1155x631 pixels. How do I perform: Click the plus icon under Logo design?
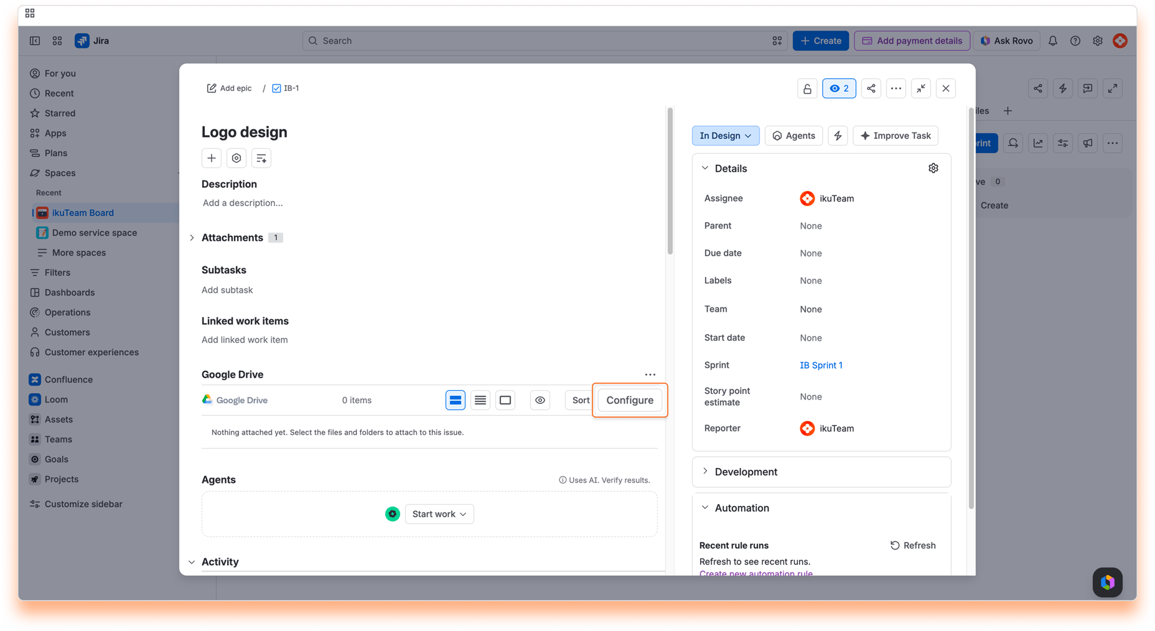212,158
